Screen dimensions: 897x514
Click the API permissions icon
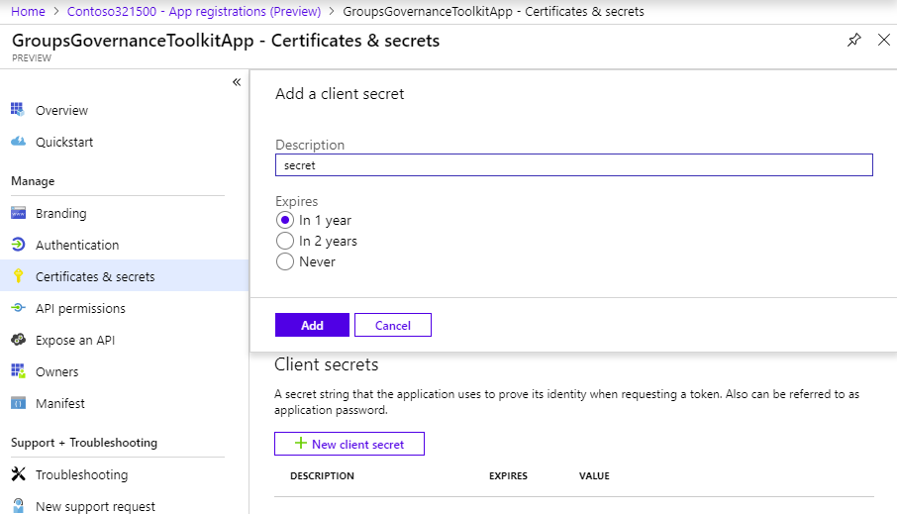[x=18, y=308]
